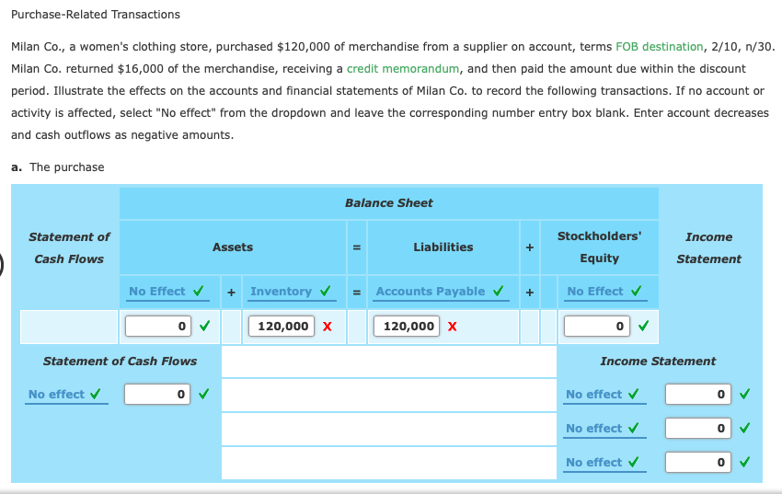Click the Stockholders' Equity amount field
This screenshot has height=494, width=782.
597,327
